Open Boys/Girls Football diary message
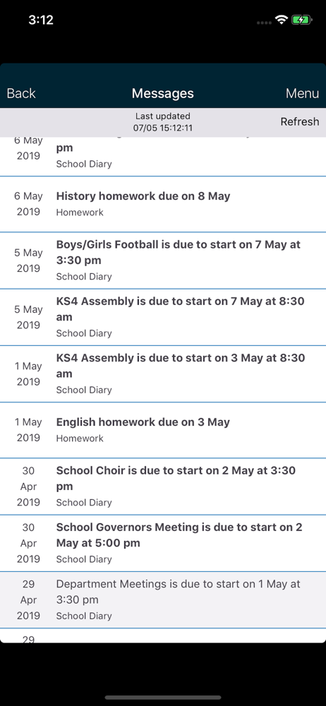 coord(163,261)
